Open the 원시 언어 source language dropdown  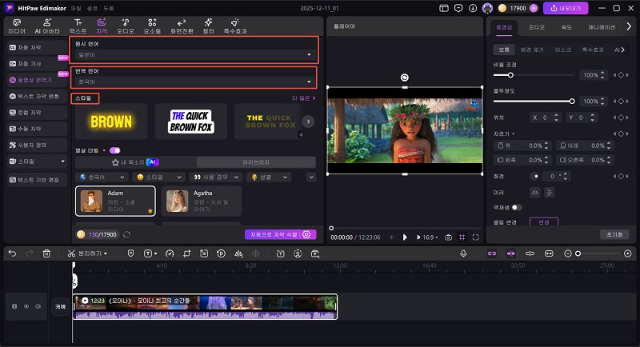(x=194, y=54)
